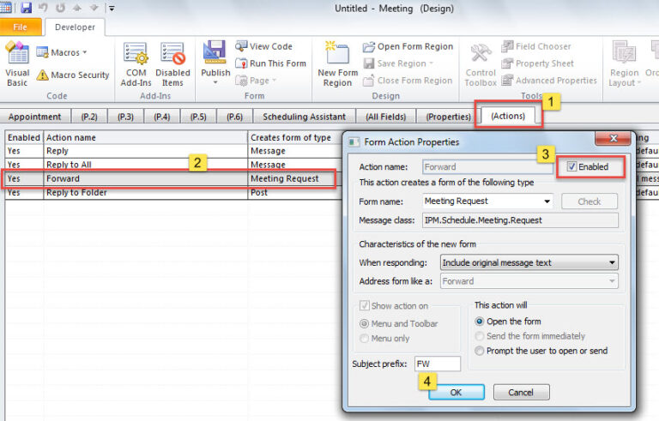This screenshot has width=659, height=421.
Task: Select the Reply to Folder action row
Action: pyautogui.click(x=172, y=192)
